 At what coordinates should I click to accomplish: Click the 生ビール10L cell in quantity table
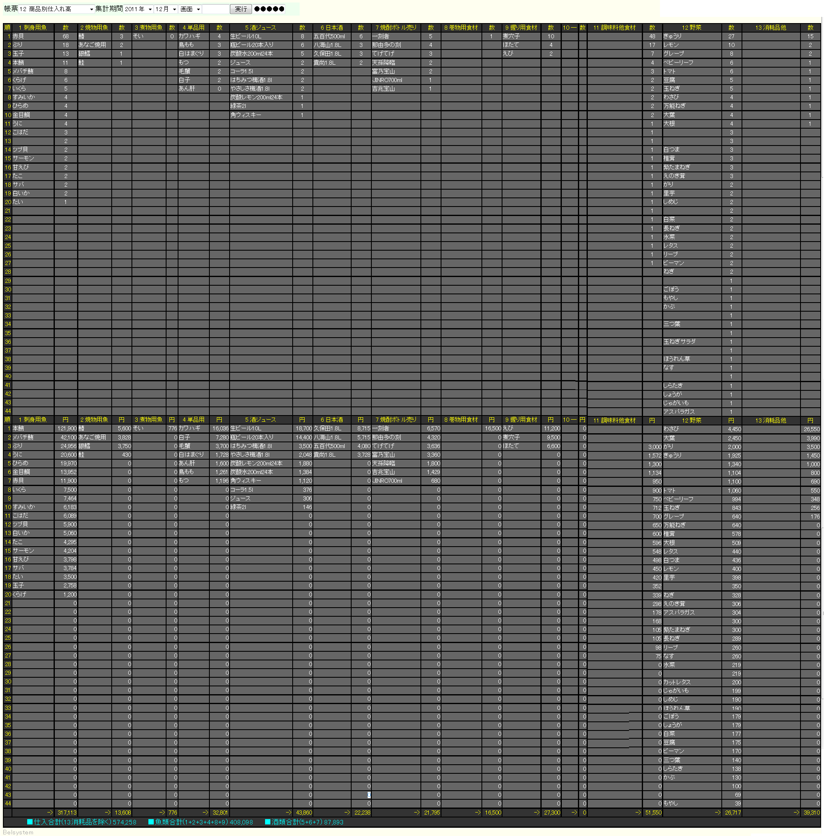tap(246, 36)
